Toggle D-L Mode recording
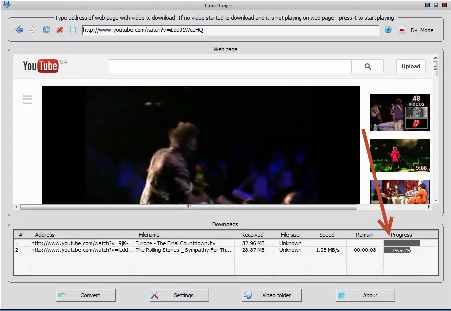The height and width of the screenshot is (311, 451). tap(417, 30)
